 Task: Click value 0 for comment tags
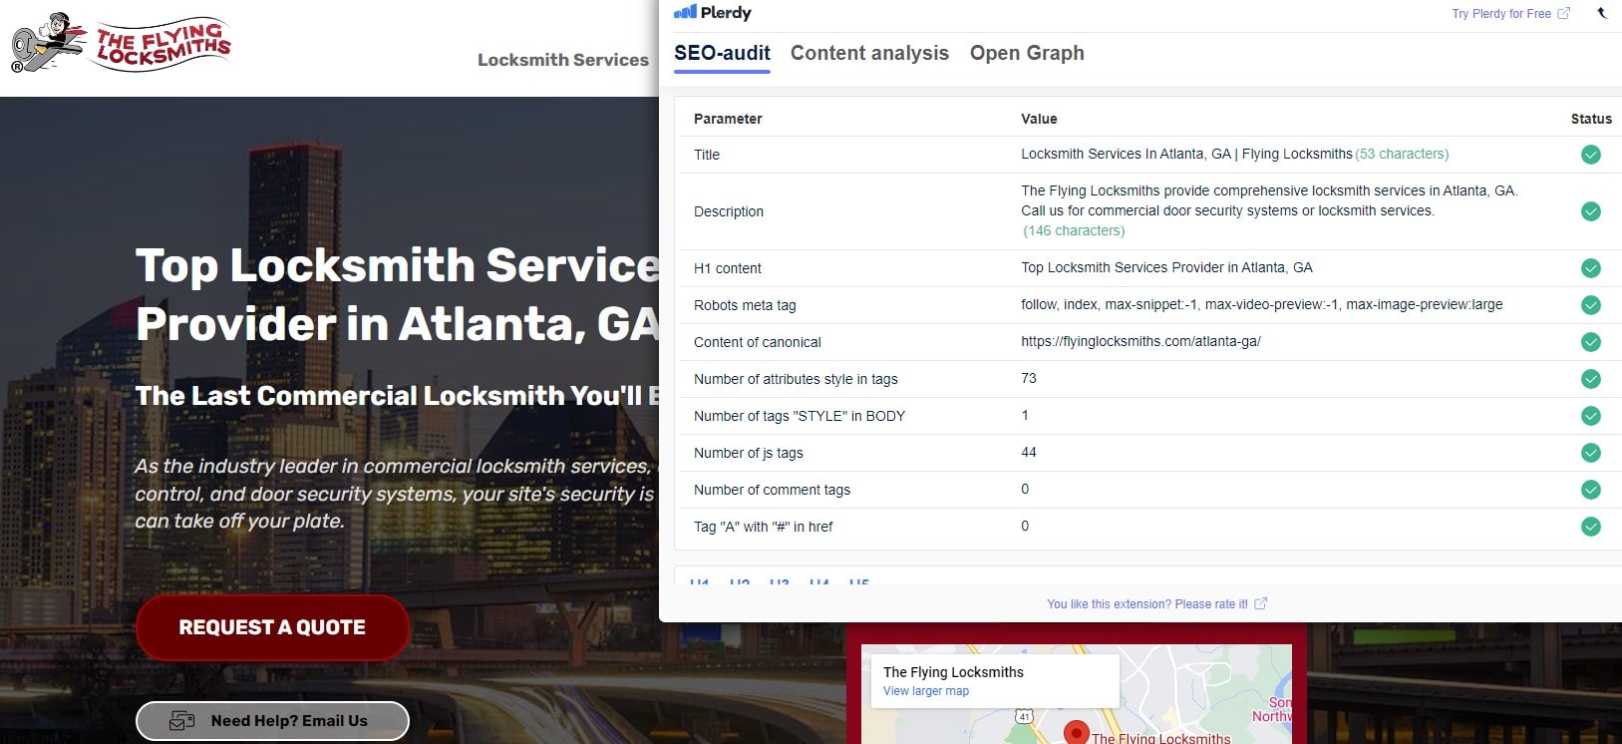pos(1025,489)
